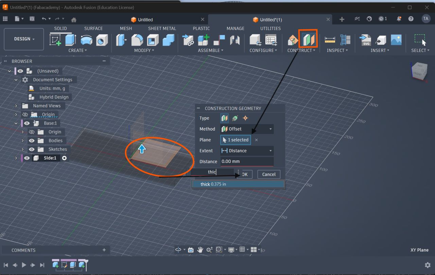This screenshot has width=435, height=275.
Task: Choose the point type in Construction Geometry
Action: tap(245, 118)
